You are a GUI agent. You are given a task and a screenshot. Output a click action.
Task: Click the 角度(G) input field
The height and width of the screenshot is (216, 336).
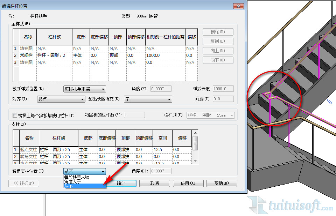click(x=161, y=171)
